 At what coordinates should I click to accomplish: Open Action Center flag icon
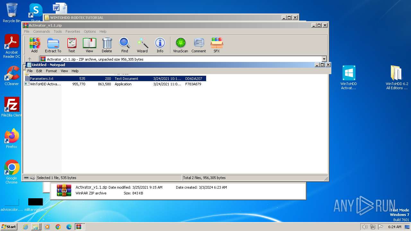pos(380,227)
